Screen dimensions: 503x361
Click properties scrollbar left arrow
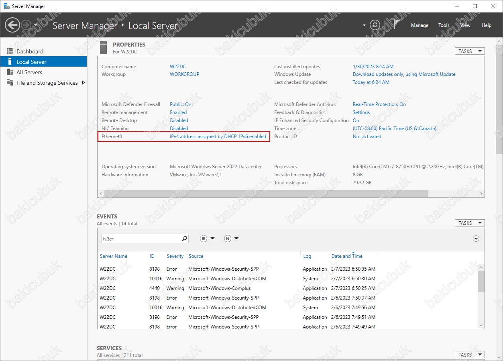[101, 194]
